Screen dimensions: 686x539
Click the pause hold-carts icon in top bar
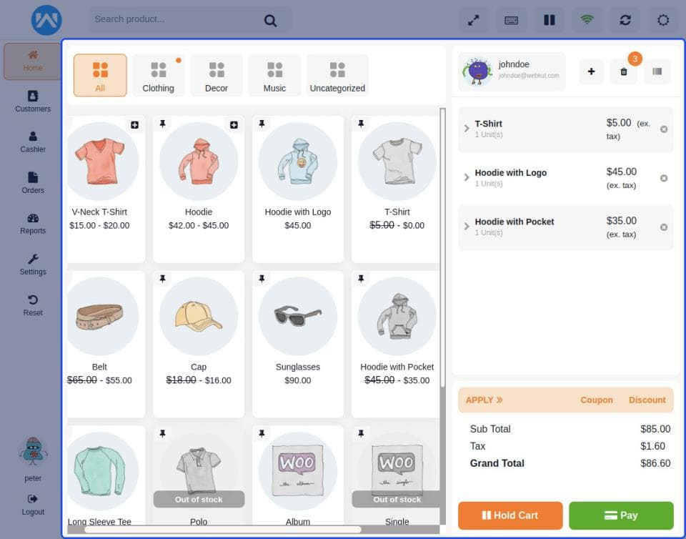pos(550,20)
